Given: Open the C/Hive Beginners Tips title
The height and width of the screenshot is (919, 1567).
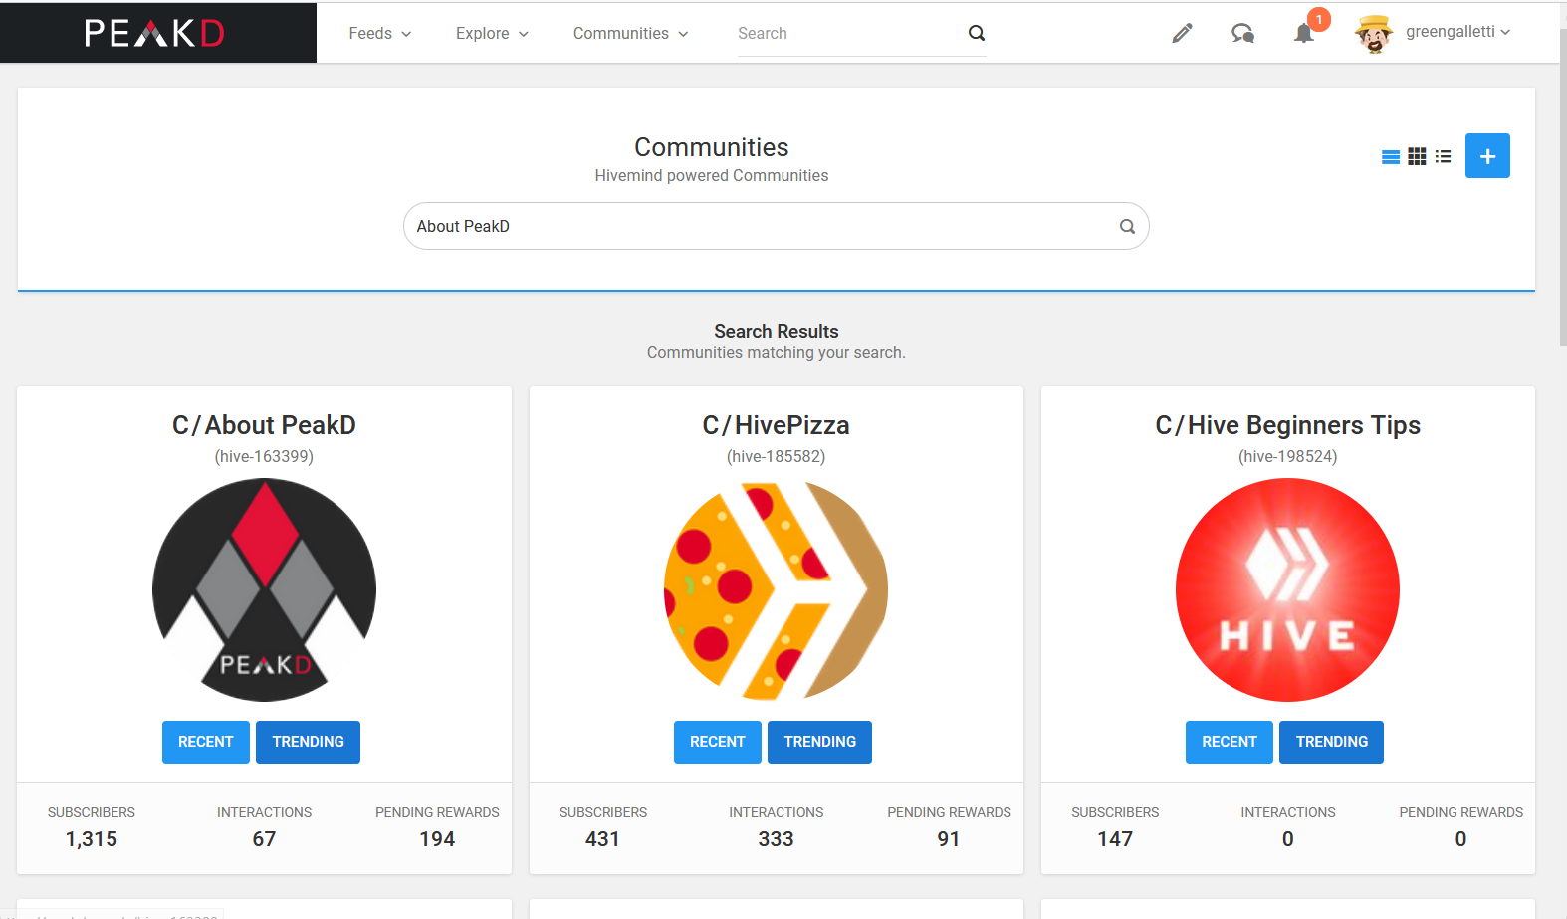Looking at the screenshot, I should 1287,425.
